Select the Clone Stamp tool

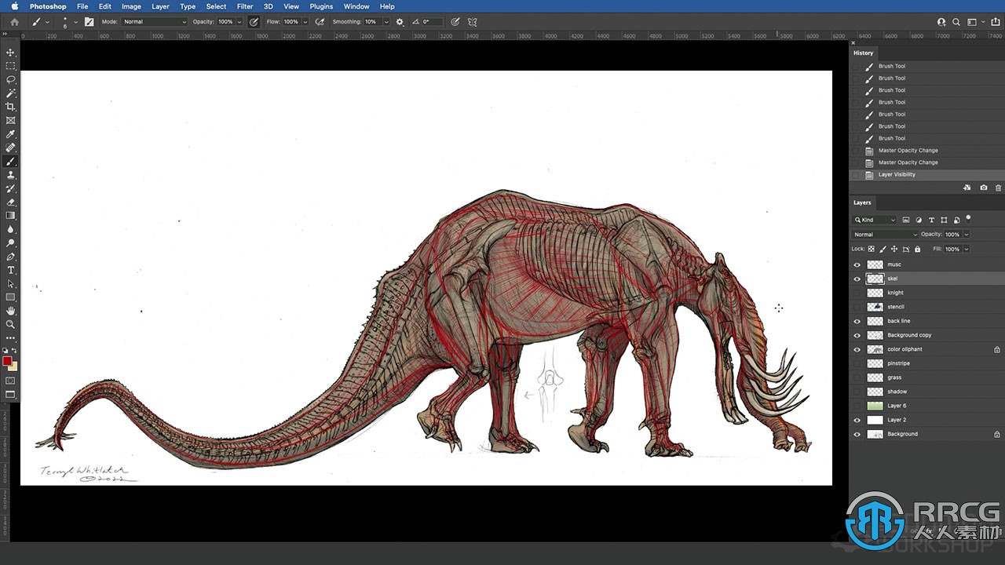[10, 175]
